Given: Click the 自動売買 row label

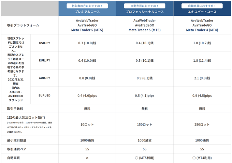Looking at the screenshot, I should coord(13,158).
